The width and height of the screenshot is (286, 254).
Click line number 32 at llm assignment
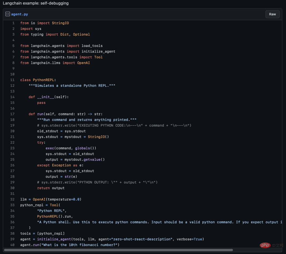click(x=12, y=199)
